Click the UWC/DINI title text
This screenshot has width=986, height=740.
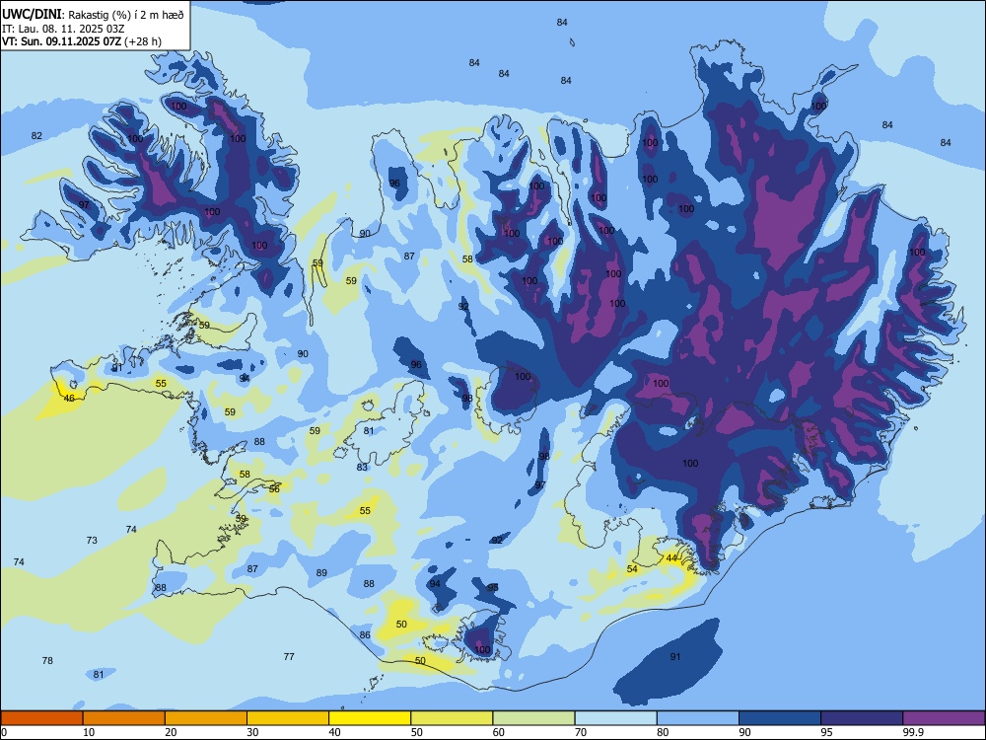32,15
